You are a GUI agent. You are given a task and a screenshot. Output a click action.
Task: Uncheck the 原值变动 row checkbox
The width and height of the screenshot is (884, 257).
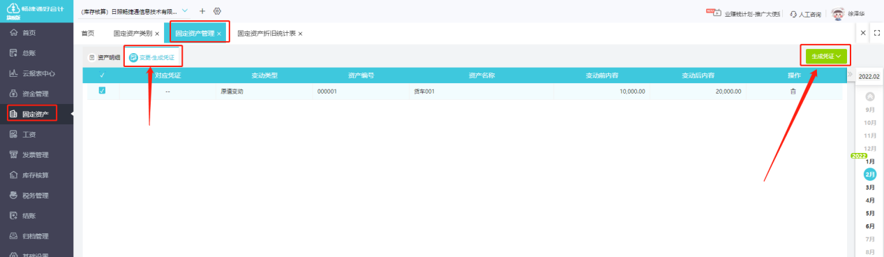pos(102,90)
